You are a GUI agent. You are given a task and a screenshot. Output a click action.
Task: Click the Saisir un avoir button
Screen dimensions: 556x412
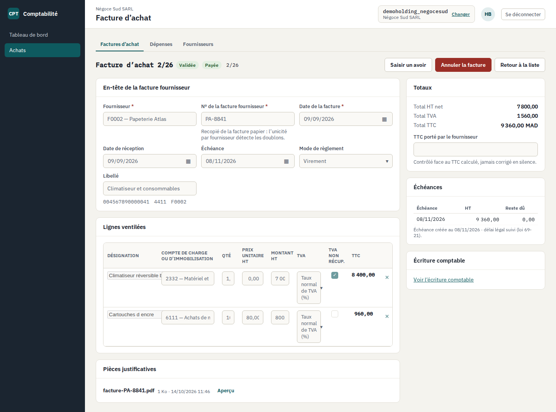[x=408, y=65]
